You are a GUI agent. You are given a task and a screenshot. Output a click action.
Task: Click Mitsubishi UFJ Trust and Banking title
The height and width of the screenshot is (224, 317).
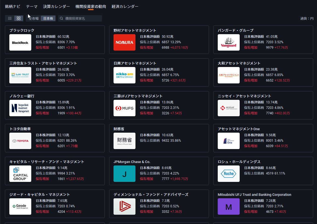click(254, 194)
